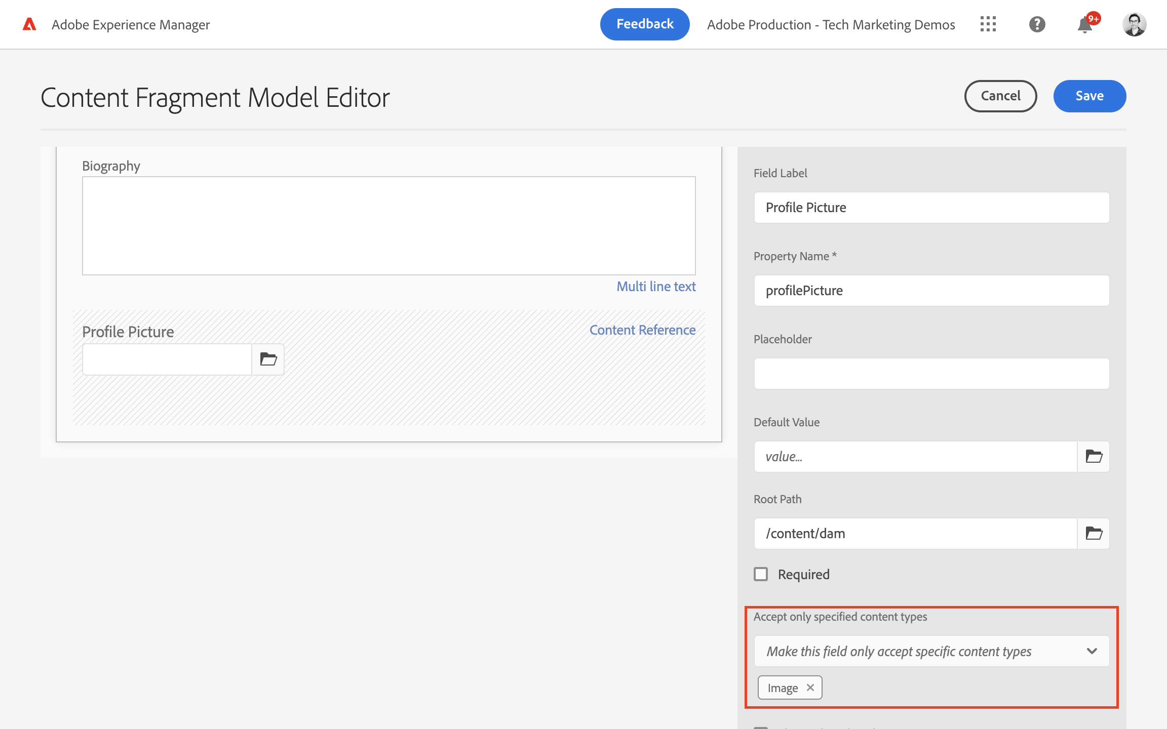Viewport: 1167px width, 729px height.
Task: Open folder browser on Profile Picture field
Action: click(268, 359)
